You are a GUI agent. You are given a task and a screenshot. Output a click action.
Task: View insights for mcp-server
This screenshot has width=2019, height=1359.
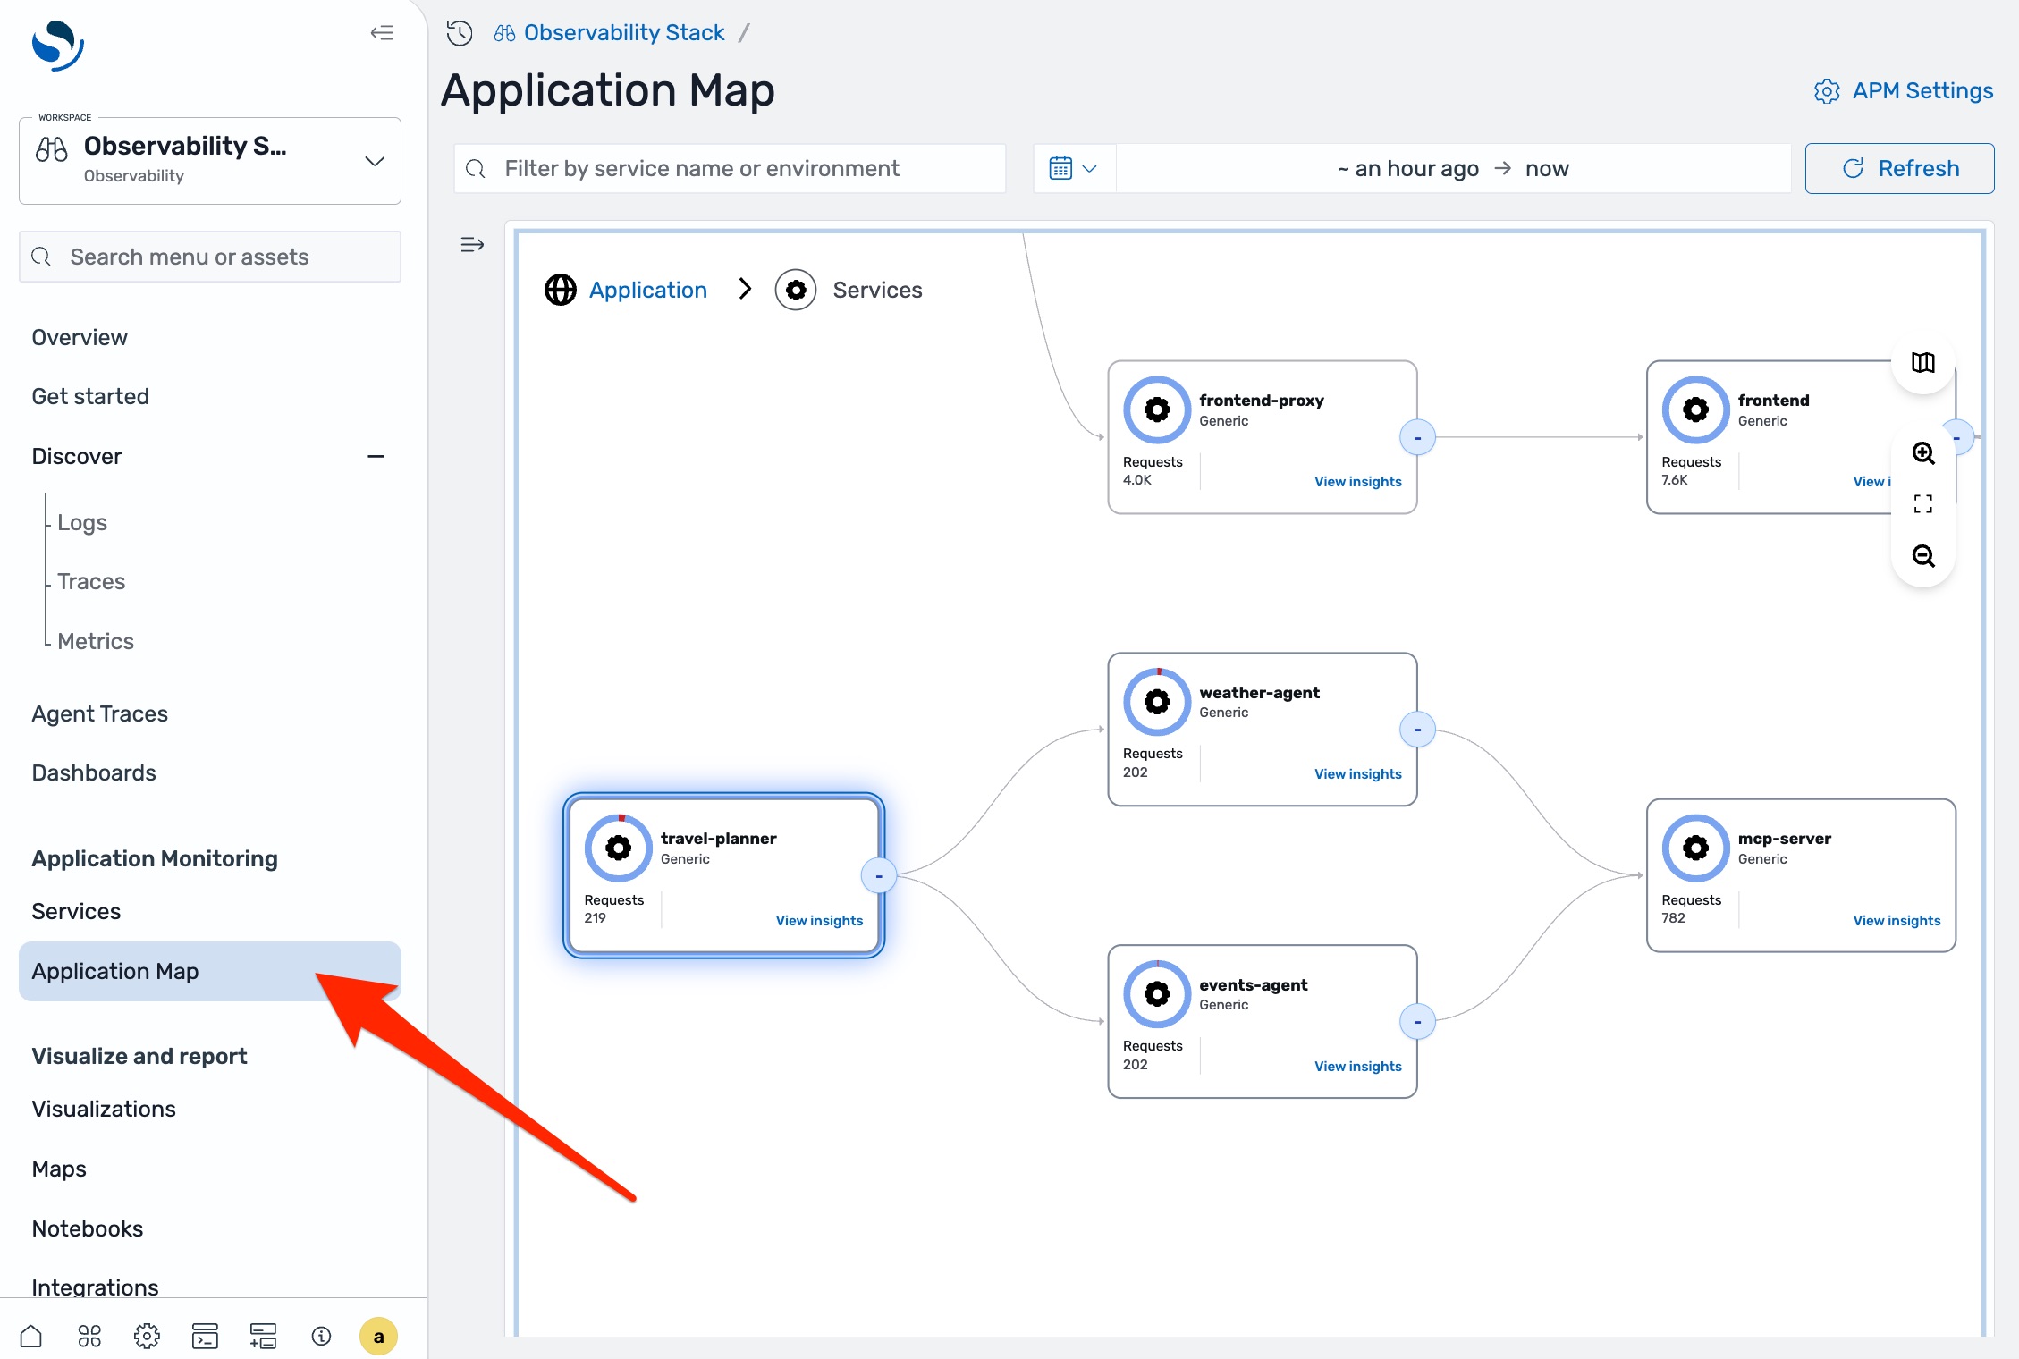(1897, 920)
